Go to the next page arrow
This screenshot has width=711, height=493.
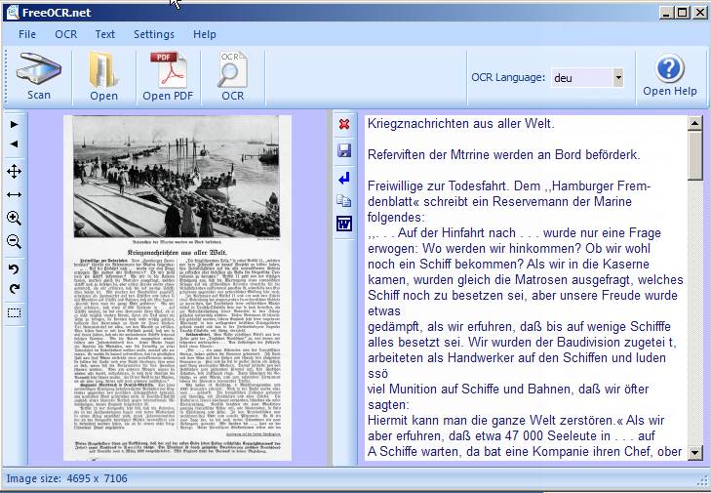(14, 124)
